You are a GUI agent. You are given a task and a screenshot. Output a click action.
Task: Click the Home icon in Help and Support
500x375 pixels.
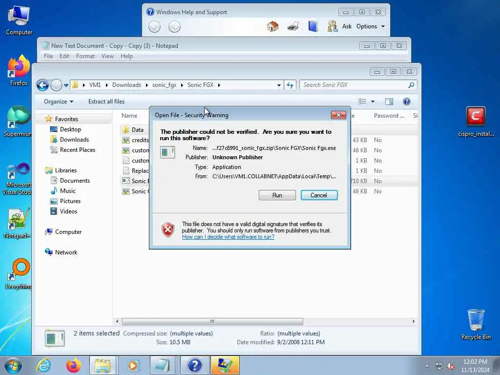click(x=272, y=26)
